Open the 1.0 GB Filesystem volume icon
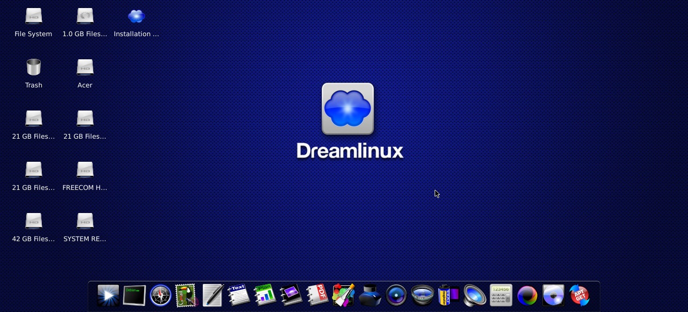The image size is (688, 312). 85,16
